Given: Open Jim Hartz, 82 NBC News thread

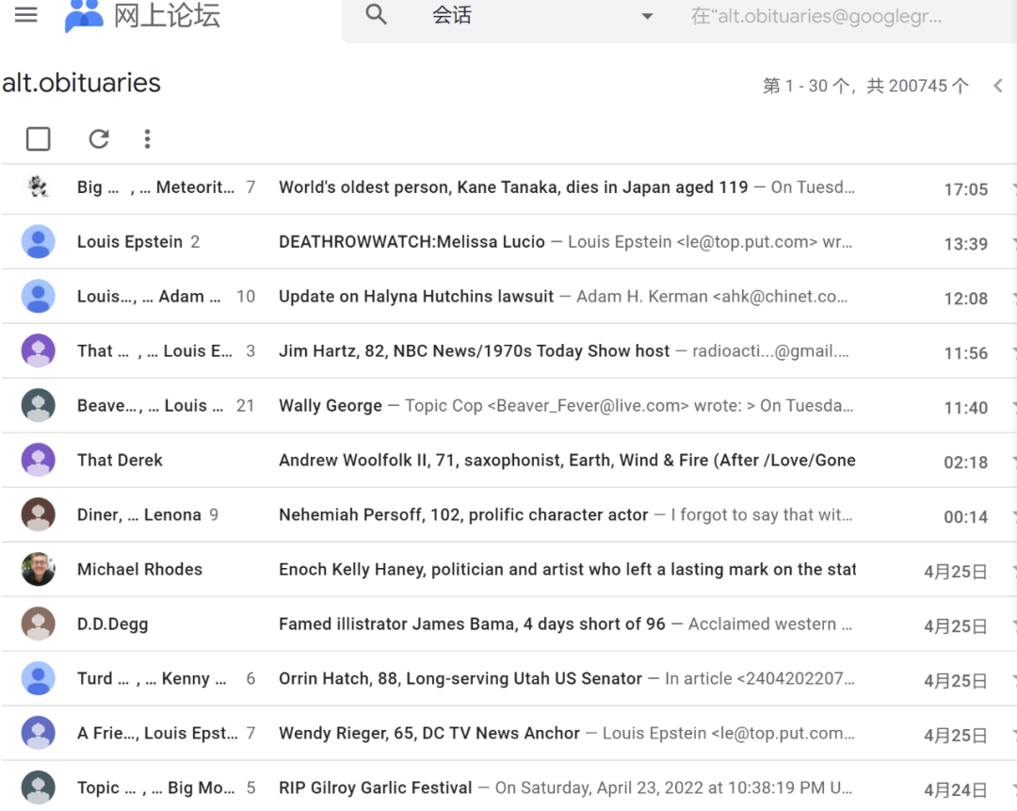Looking at the screenshot, I should [x=474, y=350].
